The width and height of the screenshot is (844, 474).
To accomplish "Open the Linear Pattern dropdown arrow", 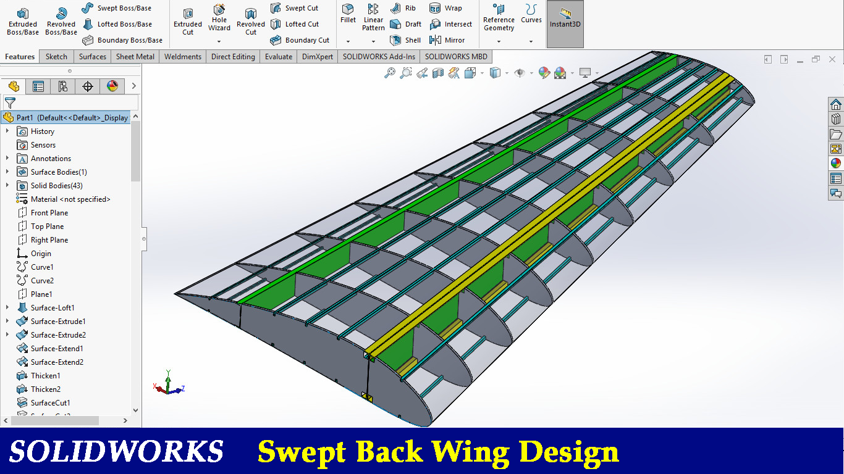I will point(373,41).
